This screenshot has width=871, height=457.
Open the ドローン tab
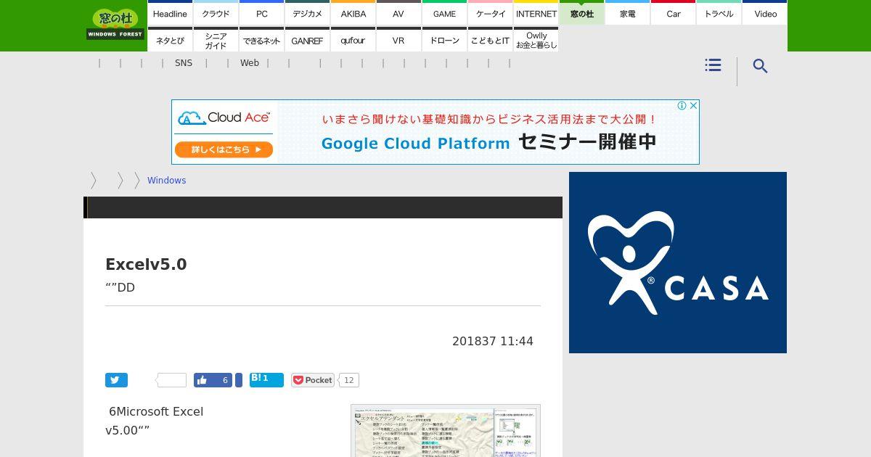[x=444, y=40]
